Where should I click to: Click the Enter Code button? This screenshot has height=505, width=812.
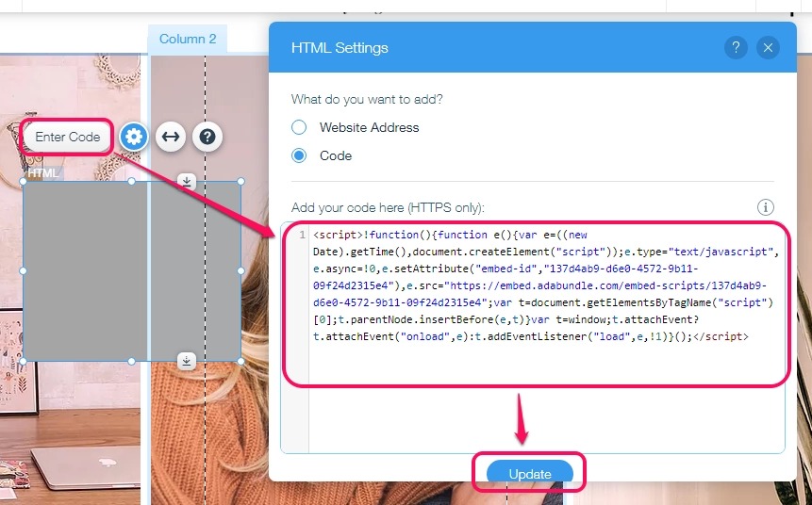click(x=67, y=138)
